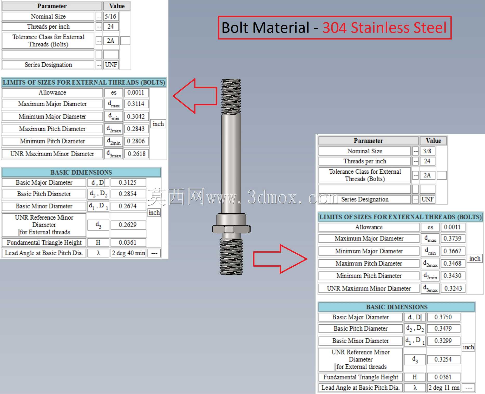The image size is (485, 394).
Task: Click the 5/16 table's 0.0361 triangle height
Action: tap(128, 242)
